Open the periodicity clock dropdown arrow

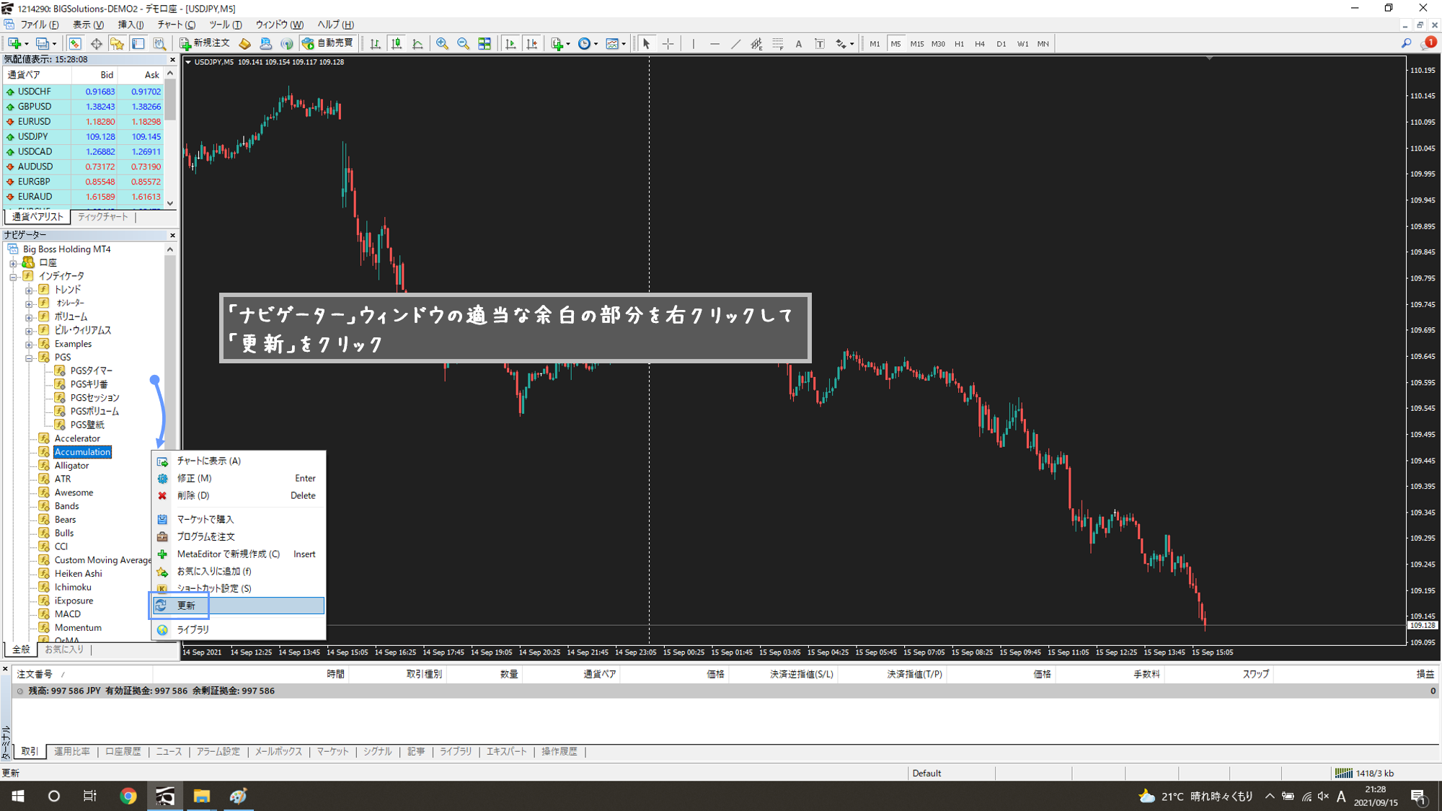pos(596,44)
